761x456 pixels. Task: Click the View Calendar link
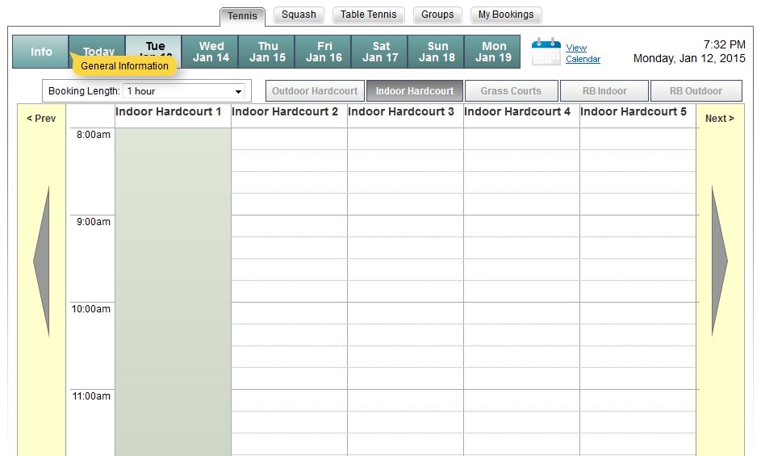pyautogui.click(x=583, y=53)
